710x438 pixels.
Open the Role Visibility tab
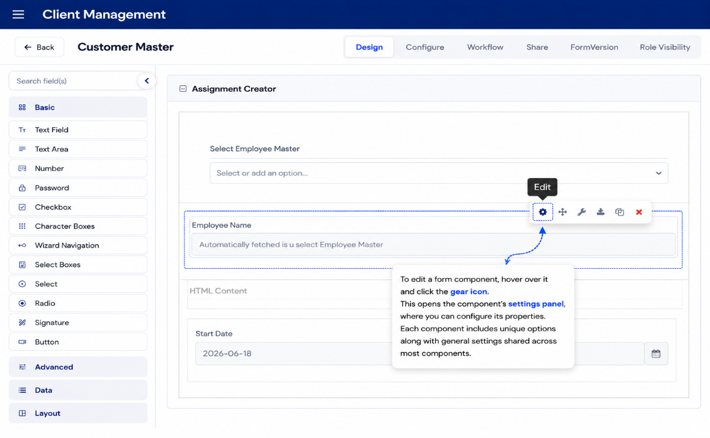pos(665,47)
